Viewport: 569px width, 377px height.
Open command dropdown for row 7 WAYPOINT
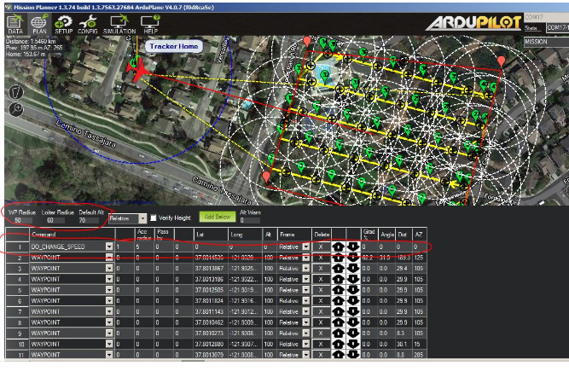109,311
